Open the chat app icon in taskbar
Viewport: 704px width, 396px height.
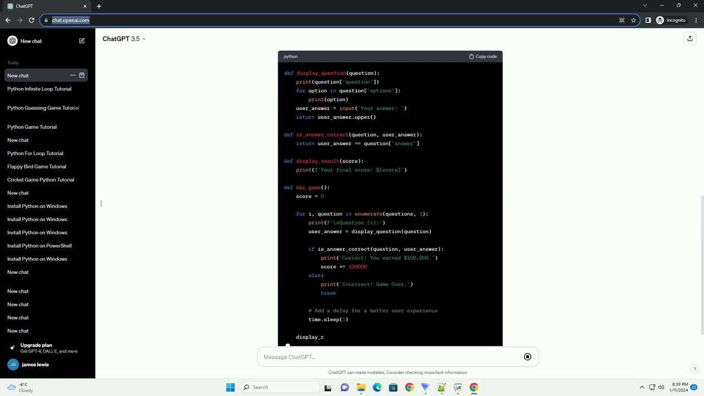[x=345, y=387]
